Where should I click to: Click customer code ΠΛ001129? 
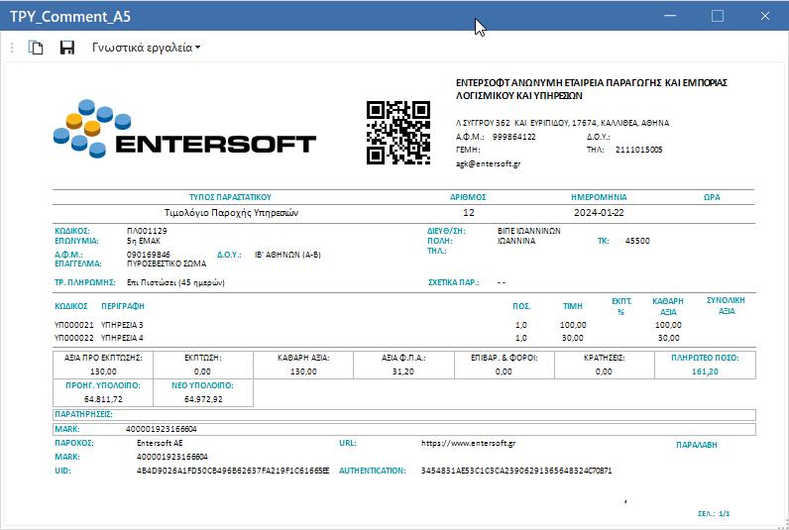[147, 231]
